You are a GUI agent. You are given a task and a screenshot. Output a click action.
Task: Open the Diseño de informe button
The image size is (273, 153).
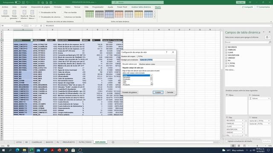tap(24, 14)
